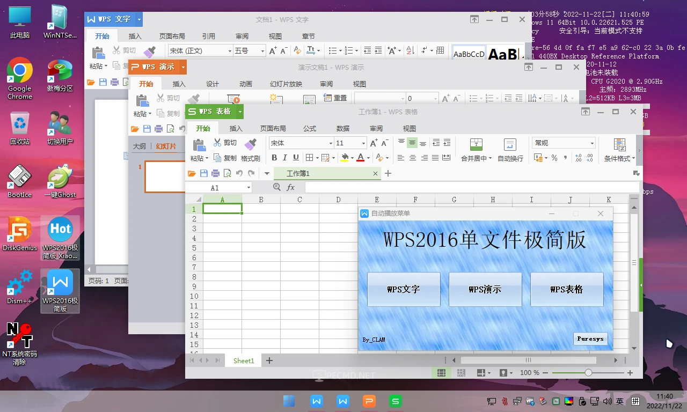This screenshot has width=687, height=412.
Task: Click the WPS演示 button in autoplay menu
Action: click(485, 289)
